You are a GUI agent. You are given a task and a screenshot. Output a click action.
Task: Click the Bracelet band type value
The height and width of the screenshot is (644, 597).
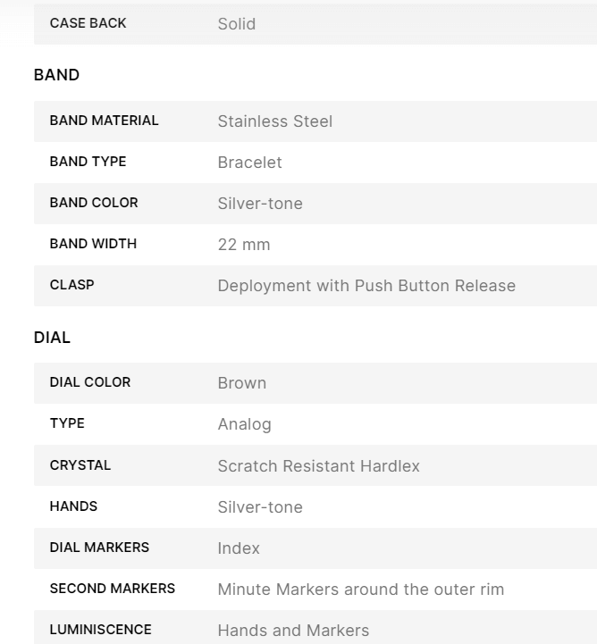click(249, 163)
